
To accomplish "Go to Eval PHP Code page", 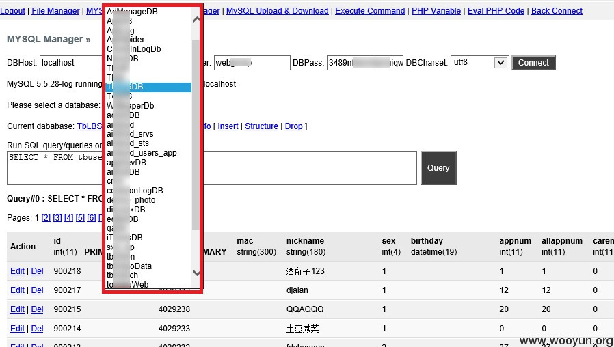I will pyautogui.click(x=496, y=11).
